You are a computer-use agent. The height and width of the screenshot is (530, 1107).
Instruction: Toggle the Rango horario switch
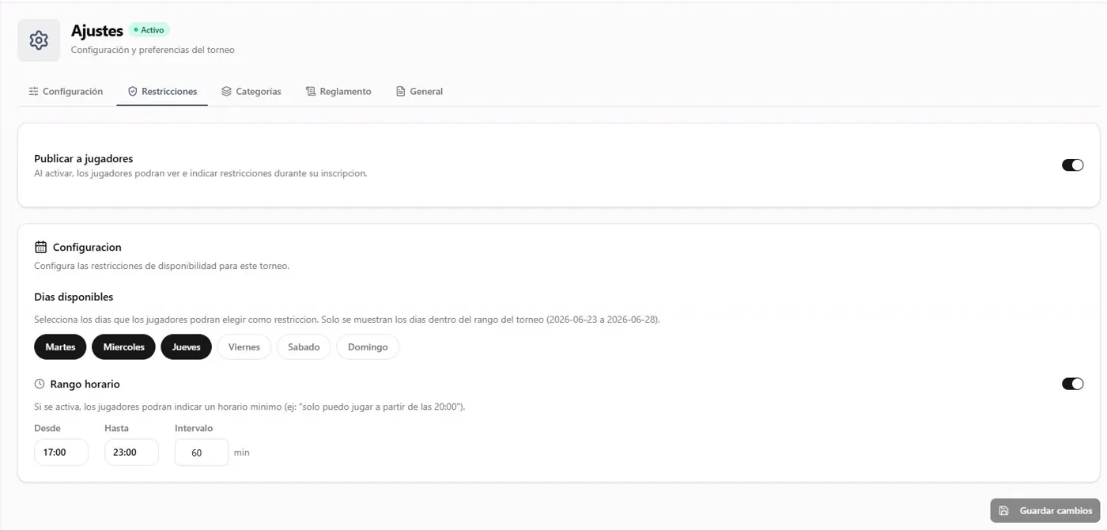click(x=1072, y=384)
